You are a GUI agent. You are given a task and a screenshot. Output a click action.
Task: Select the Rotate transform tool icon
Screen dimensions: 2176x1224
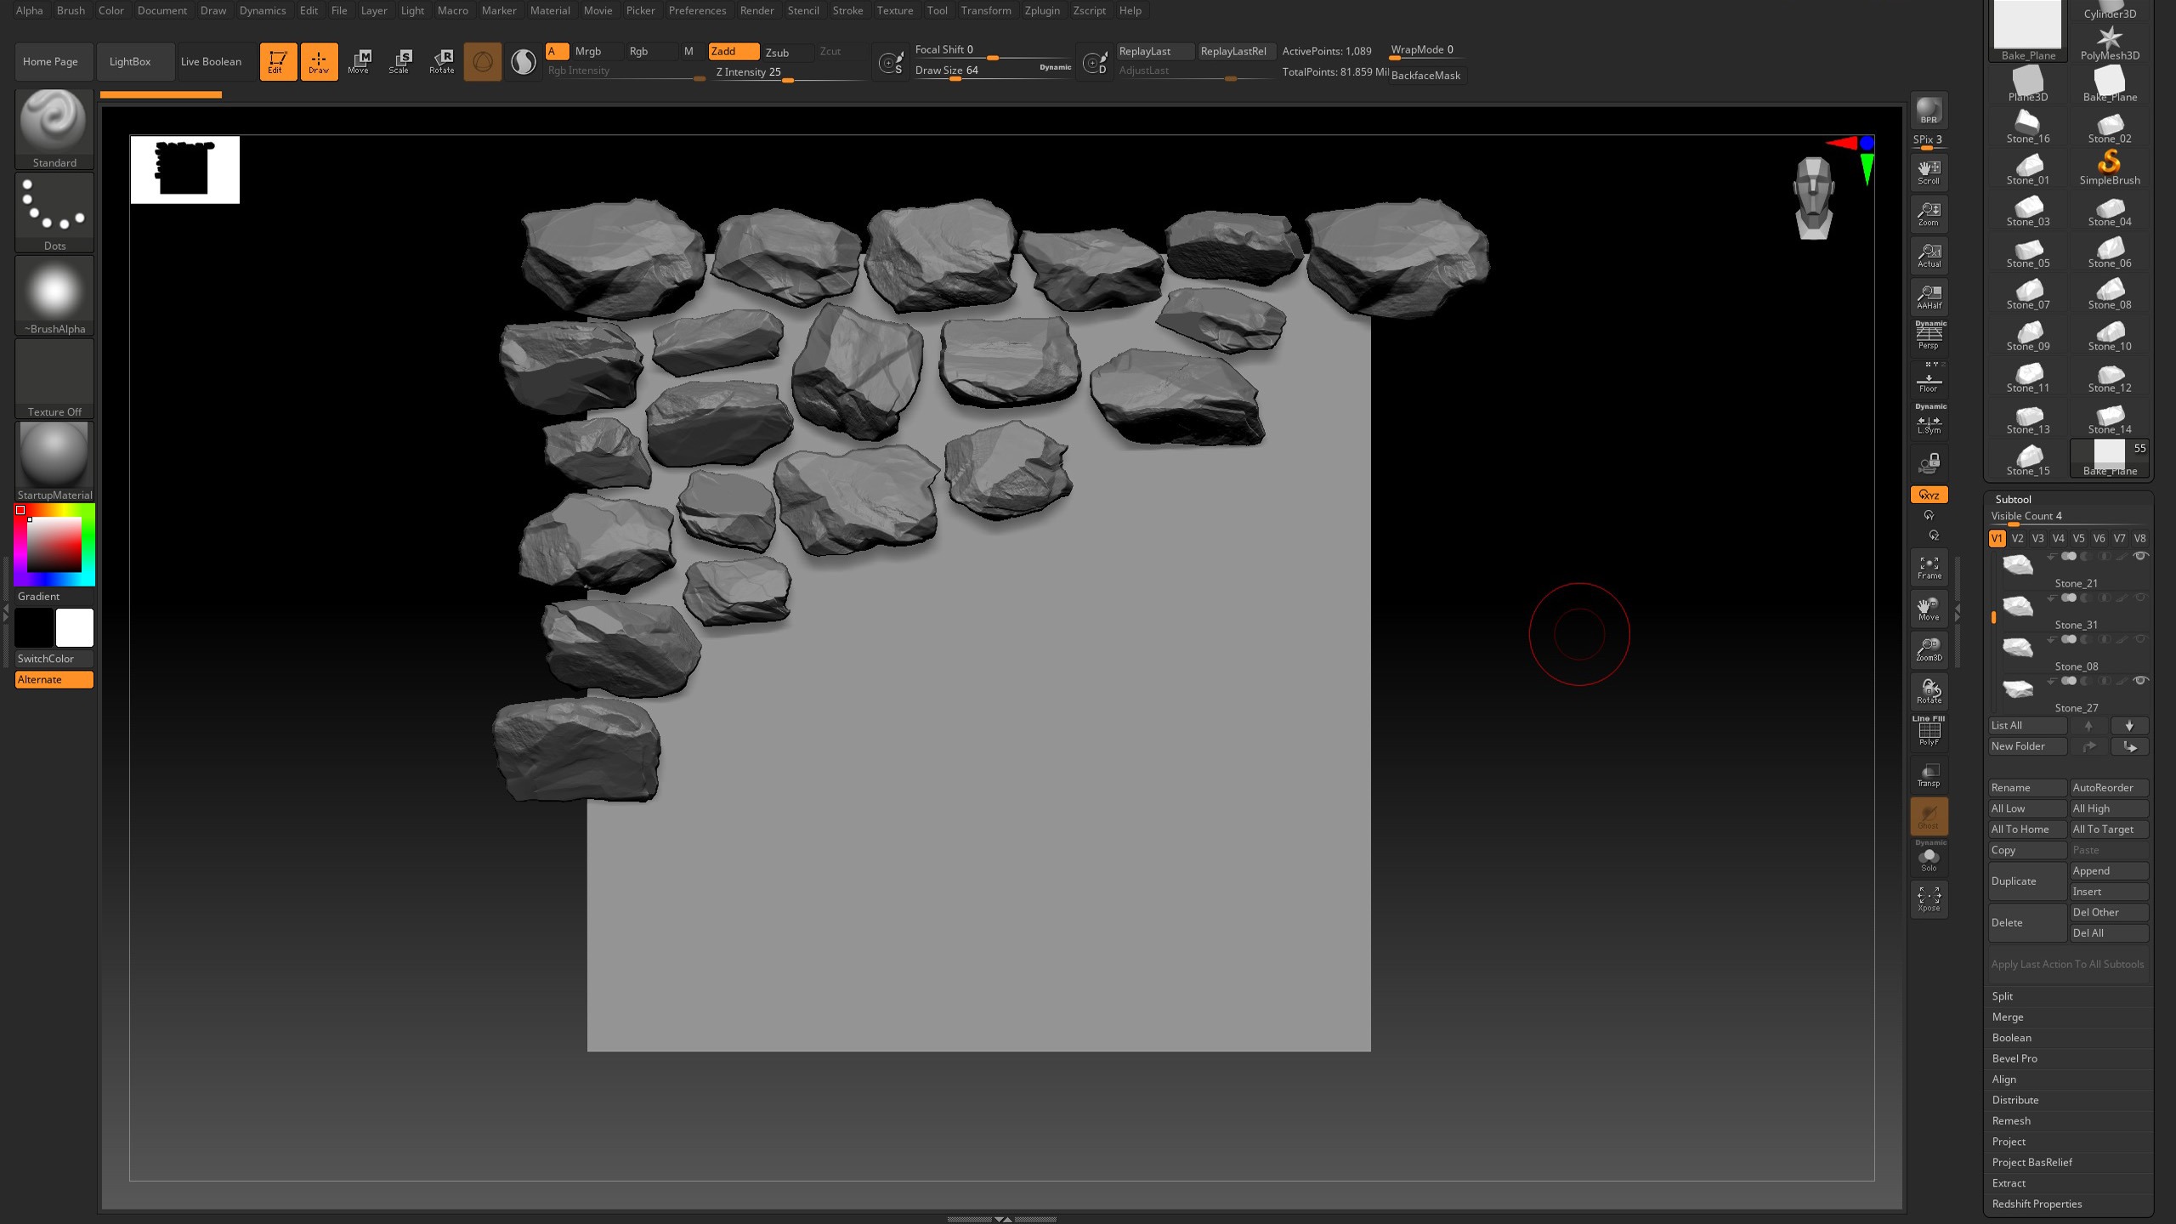pyautogui.click(x=441, y=61)
